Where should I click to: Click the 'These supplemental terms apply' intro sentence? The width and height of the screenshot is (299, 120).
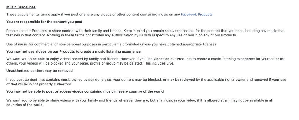(88, 14)
